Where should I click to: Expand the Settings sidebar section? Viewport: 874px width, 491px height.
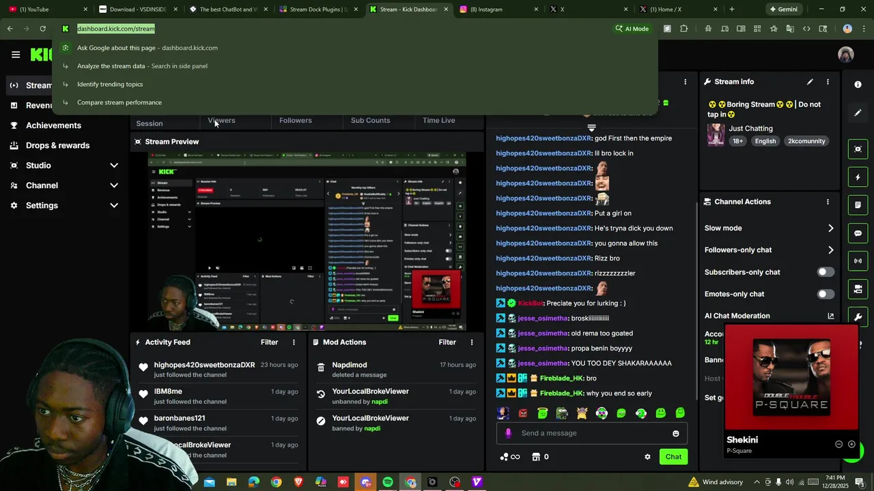tap(114, 205)
